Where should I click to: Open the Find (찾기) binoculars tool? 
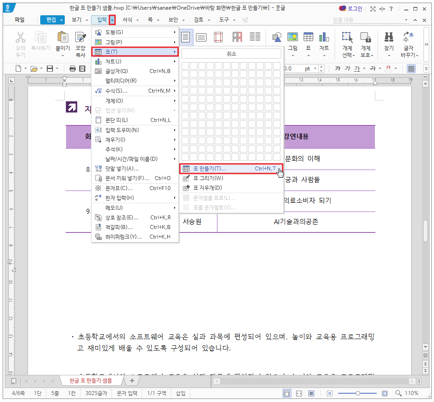tap(389, 37)
